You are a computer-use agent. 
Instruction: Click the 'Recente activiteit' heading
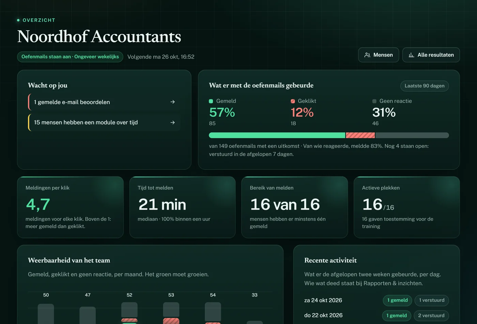(x=330, y=260)
